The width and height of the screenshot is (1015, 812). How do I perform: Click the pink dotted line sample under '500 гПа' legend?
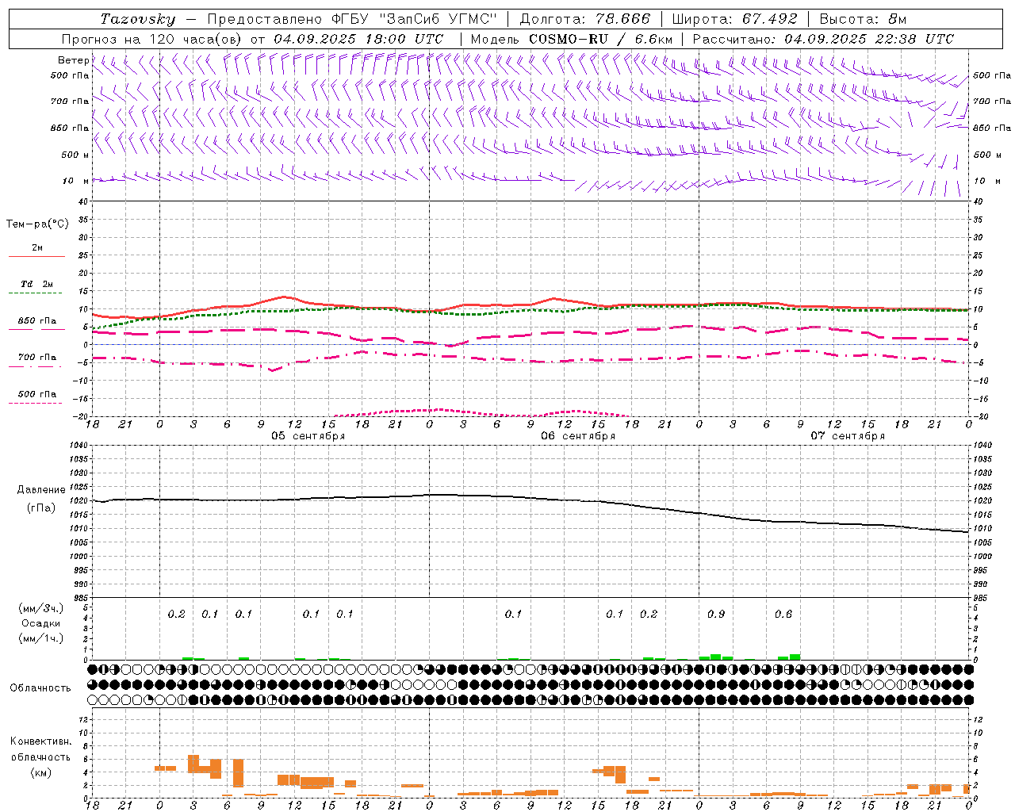pyautogui.click(x=35, y=404)
